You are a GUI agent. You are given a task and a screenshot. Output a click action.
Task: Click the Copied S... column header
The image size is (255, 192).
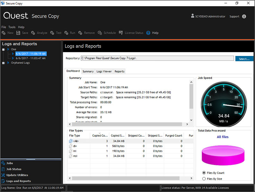117,135
